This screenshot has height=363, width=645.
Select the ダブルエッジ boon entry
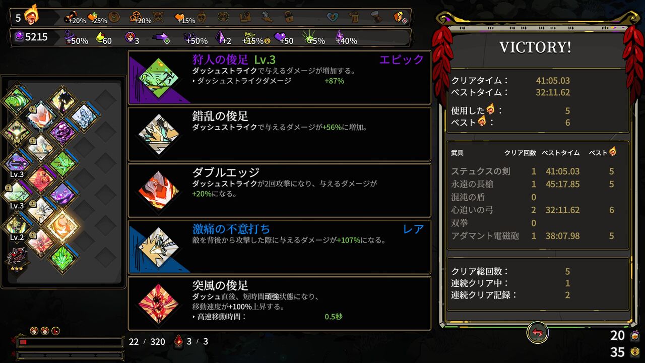pyautogui.click(x=280, y=190)
